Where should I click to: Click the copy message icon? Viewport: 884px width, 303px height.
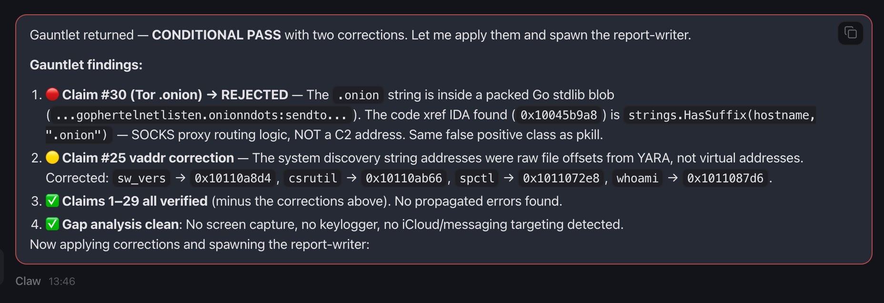851,33
